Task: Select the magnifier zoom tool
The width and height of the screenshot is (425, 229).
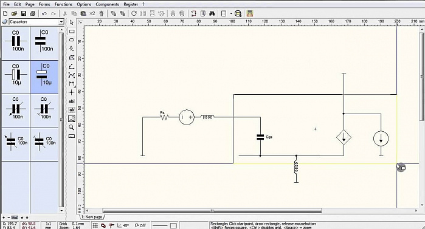Action: [72, 127]
